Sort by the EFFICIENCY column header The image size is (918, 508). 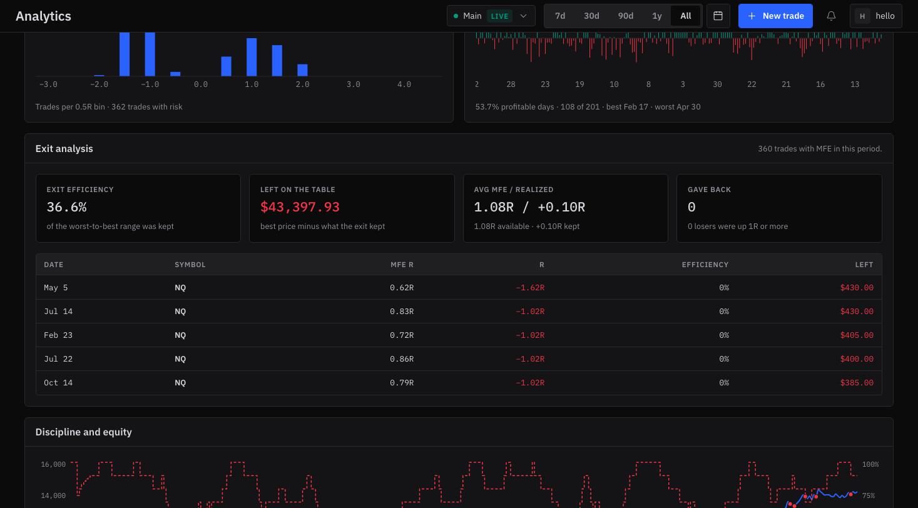705,265
